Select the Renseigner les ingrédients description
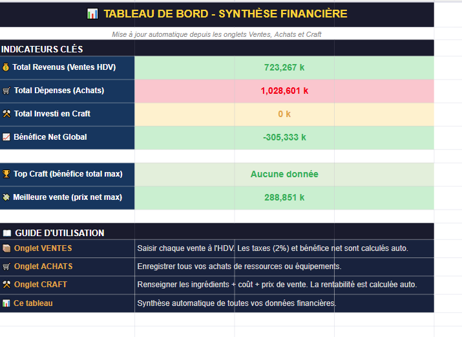This screenshot has height=337, width=462. 277,285
